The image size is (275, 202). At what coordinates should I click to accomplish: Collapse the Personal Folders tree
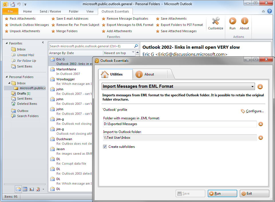(7, 77)
